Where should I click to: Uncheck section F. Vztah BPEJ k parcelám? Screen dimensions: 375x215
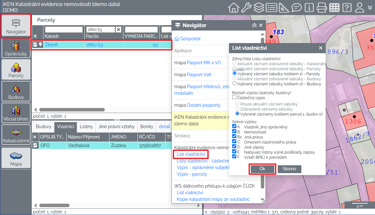(x=234, y=156)
